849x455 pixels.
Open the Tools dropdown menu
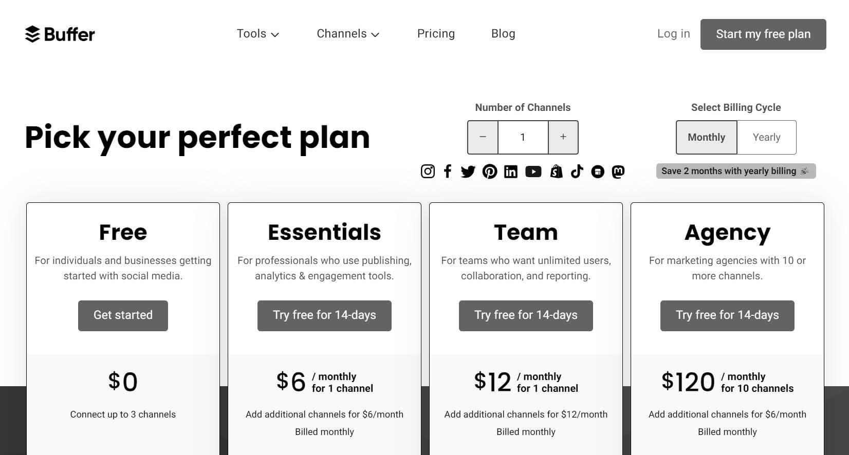pyautogui.click(x=257, y=33)
